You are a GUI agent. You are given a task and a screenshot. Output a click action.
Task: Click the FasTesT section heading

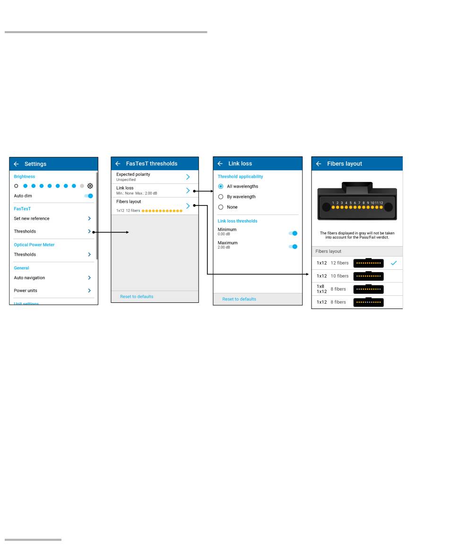[x=22, y=209]
